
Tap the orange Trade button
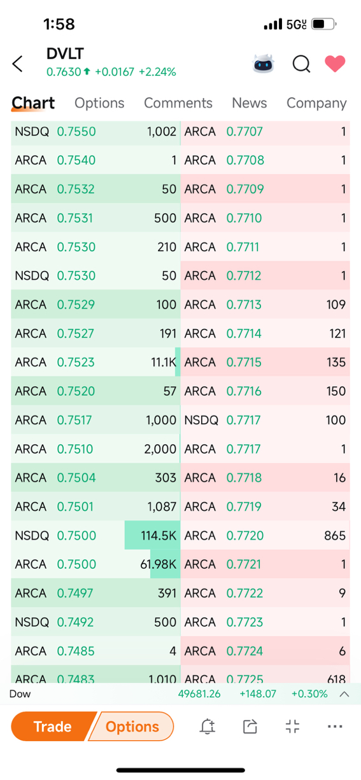[x=52, y=727]
